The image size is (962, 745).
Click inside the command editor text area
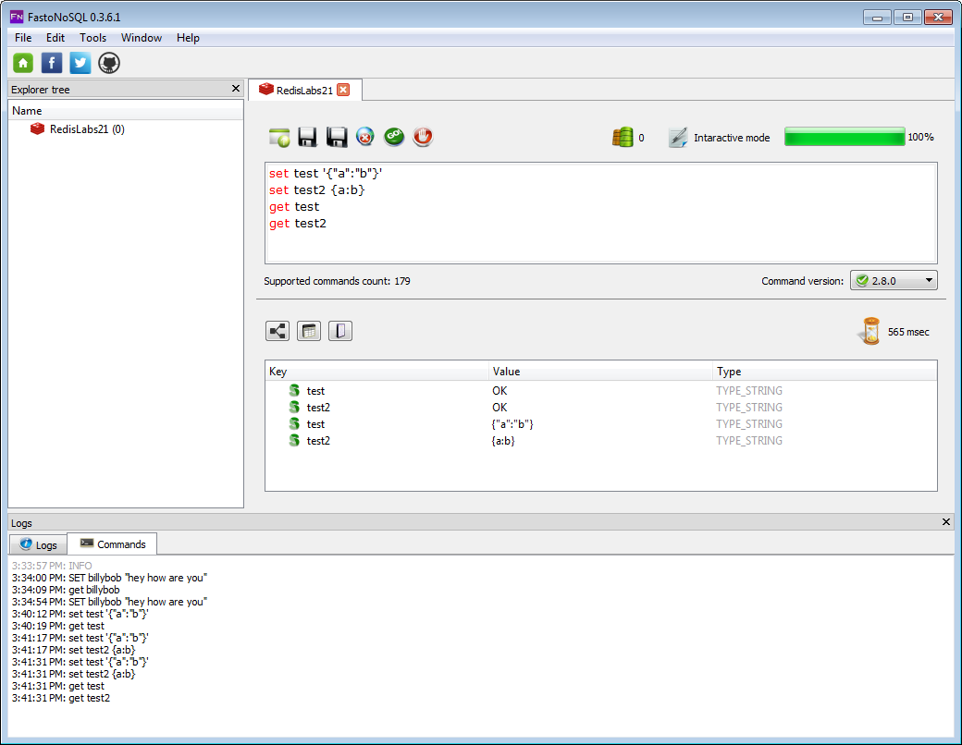(x=601, y=213)
